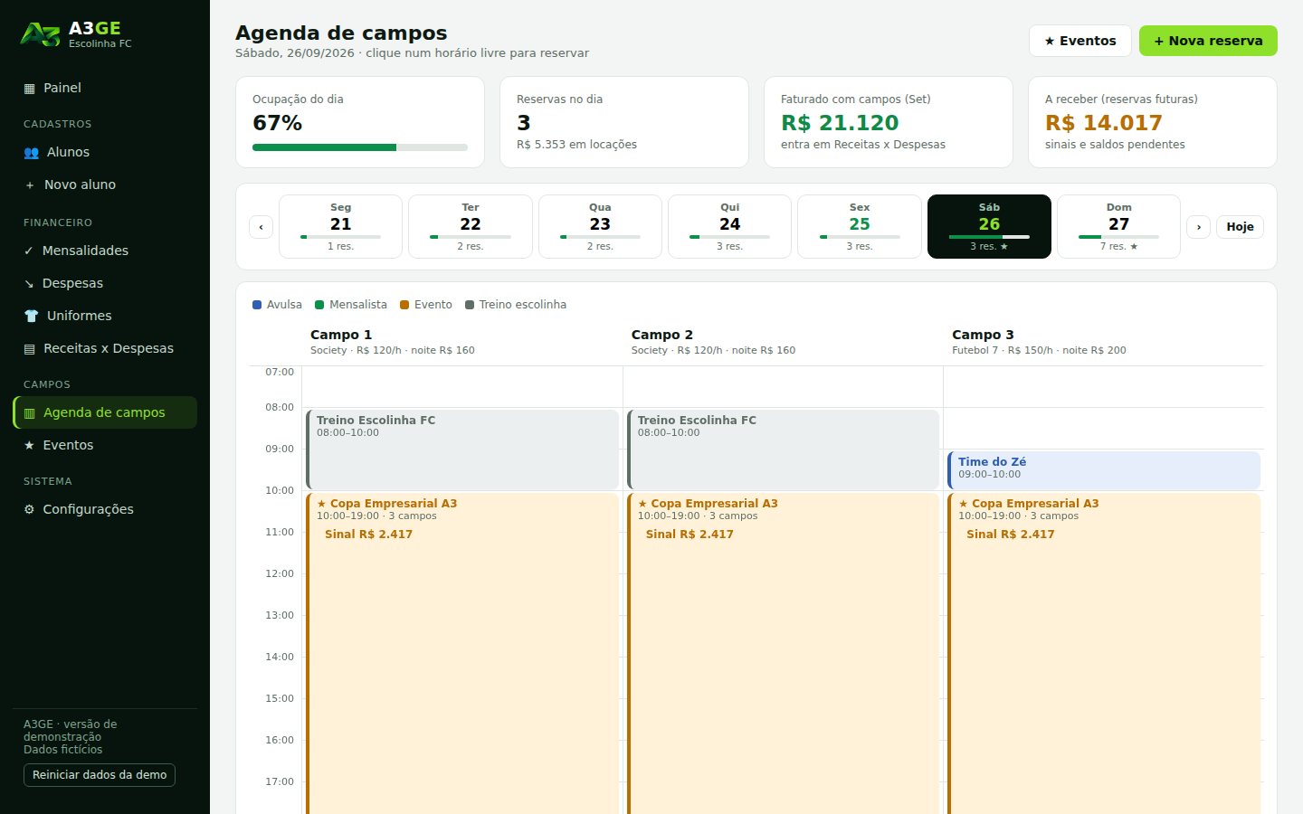Click the Ocupação do dia progress bar
The width and height of the screenshot is (1303, 814).
(360, 147)
